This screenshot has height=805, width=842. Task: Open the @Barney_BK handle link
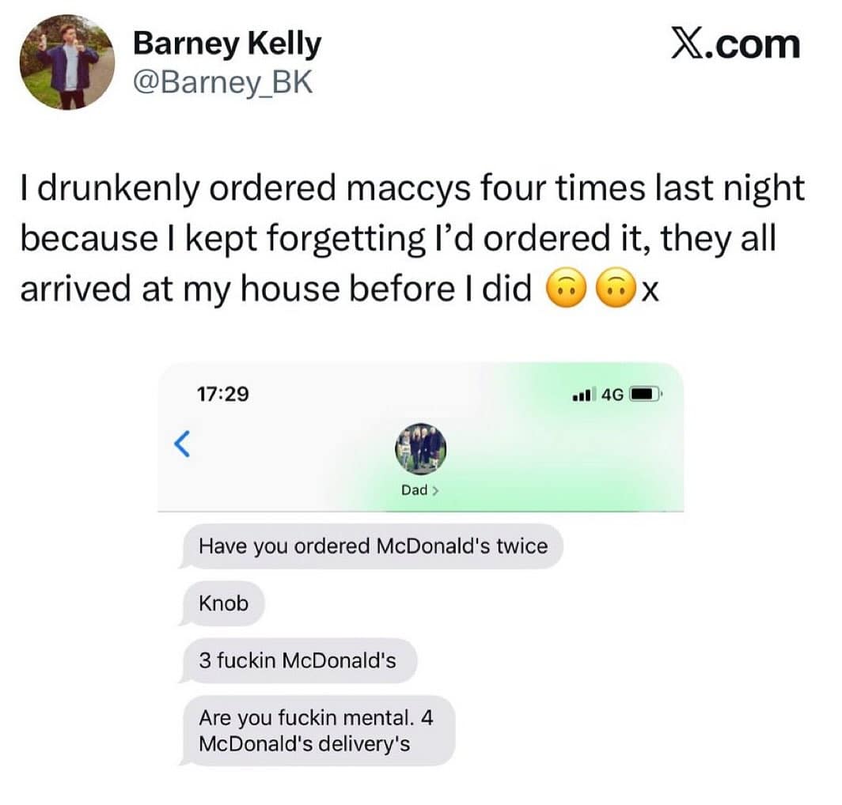click(x=222, y=83)
